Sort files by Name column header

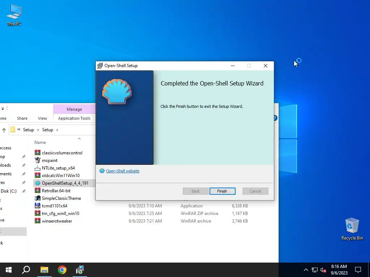pos(40,142)
